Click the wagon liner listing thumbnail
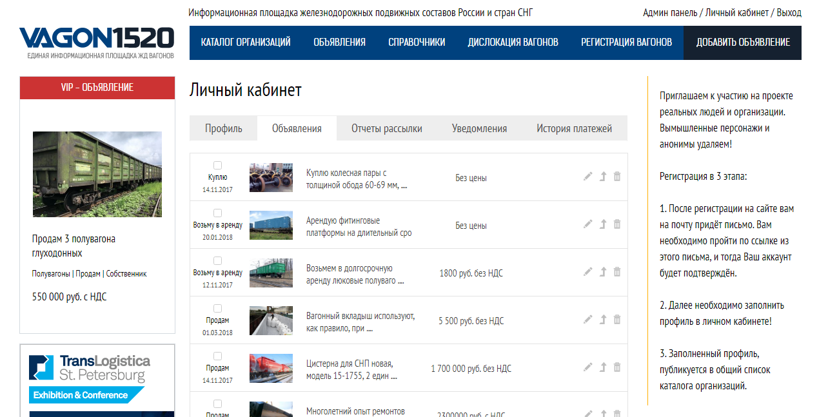This screenshot has width=828, height=417. click(x=271, y=320)
